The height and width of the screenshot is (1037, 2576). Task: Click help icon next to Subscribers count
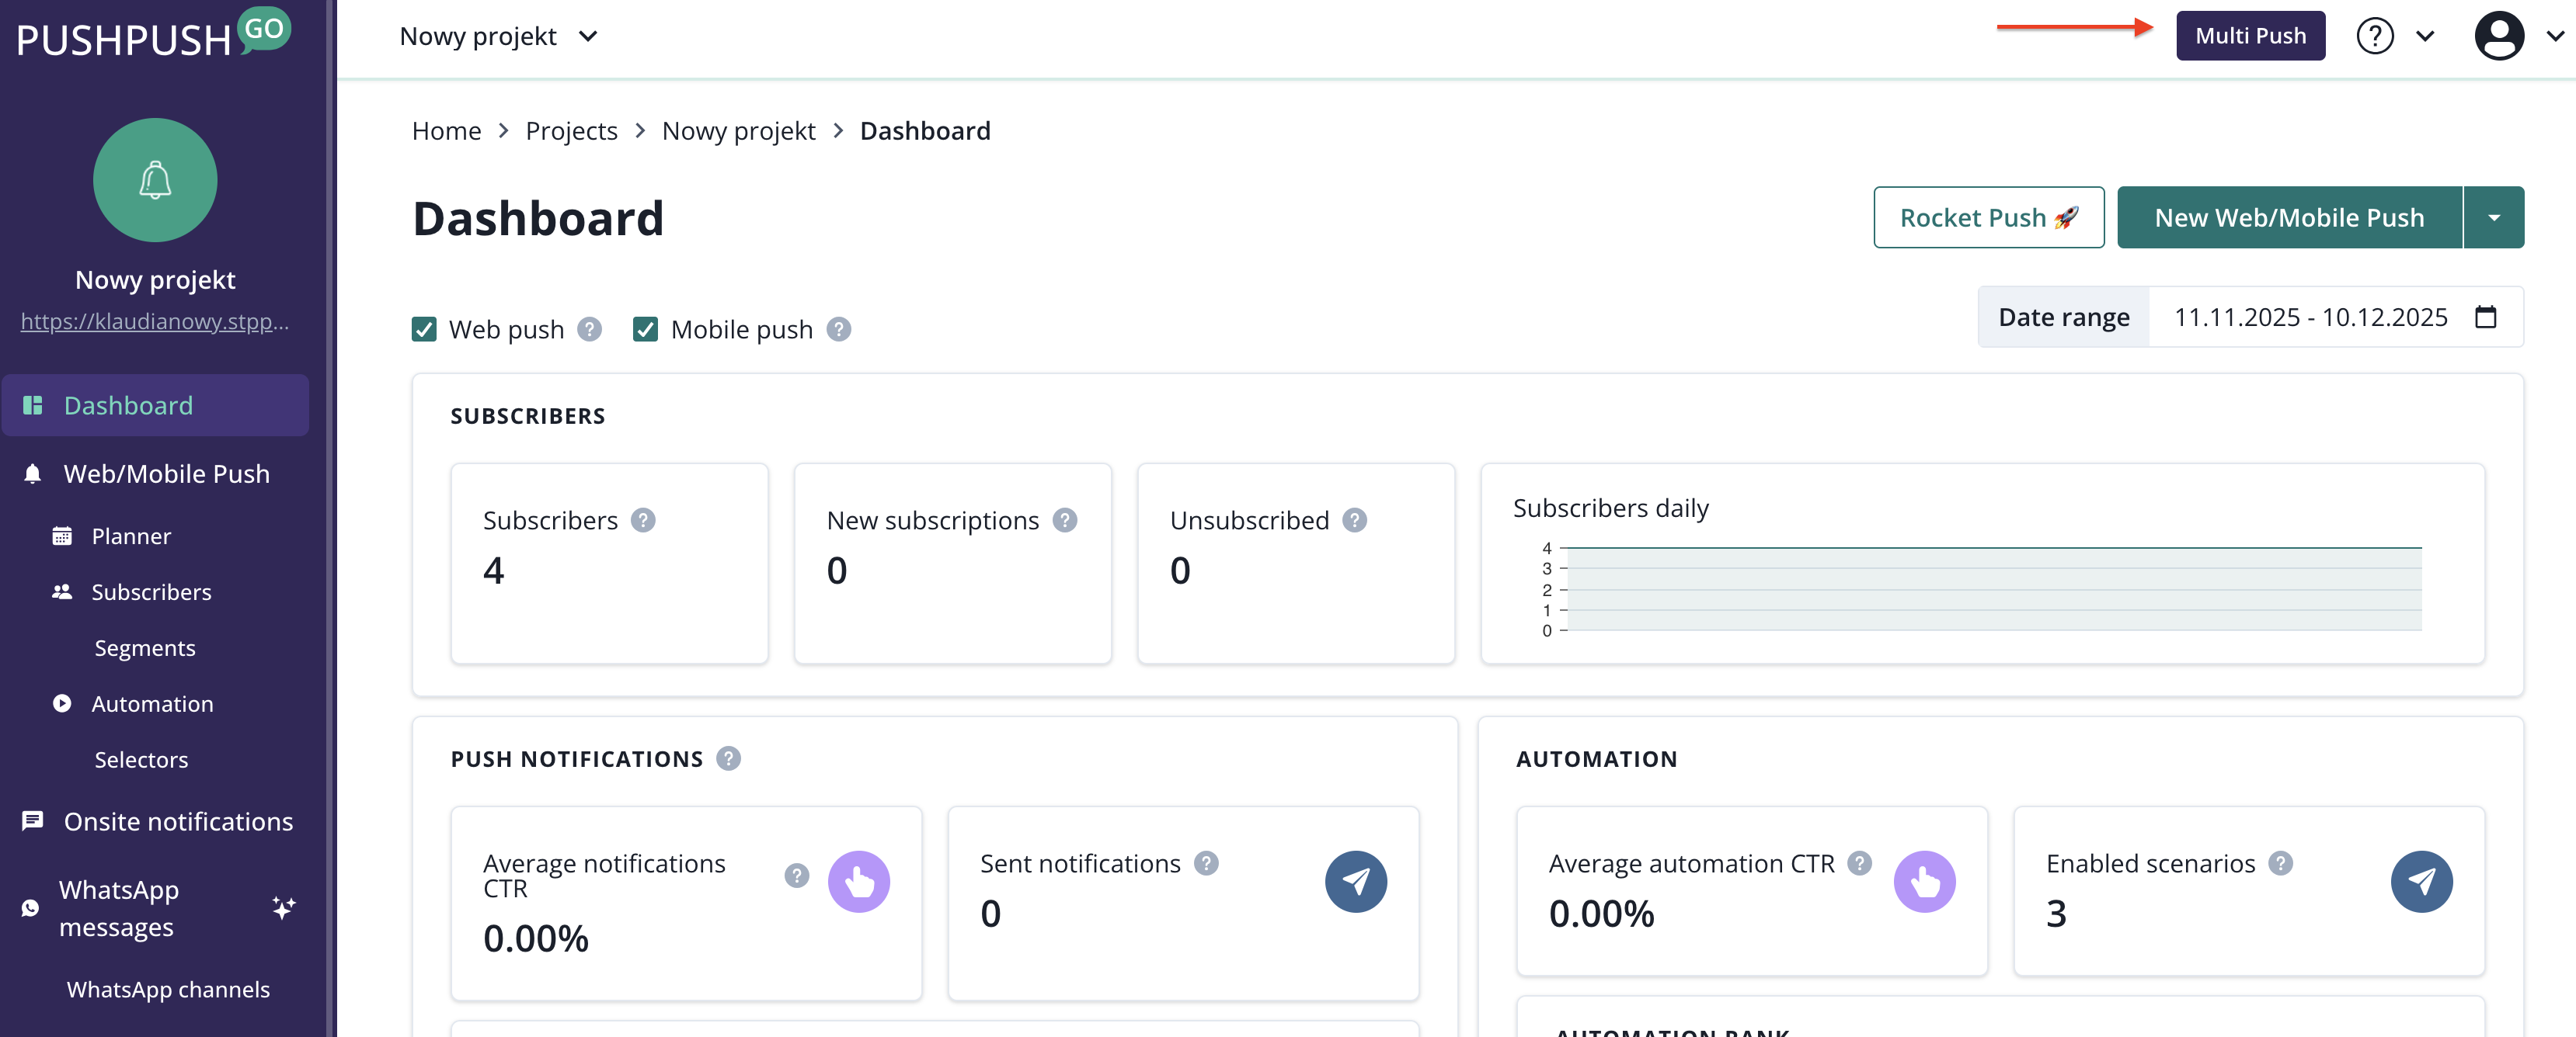643,521
